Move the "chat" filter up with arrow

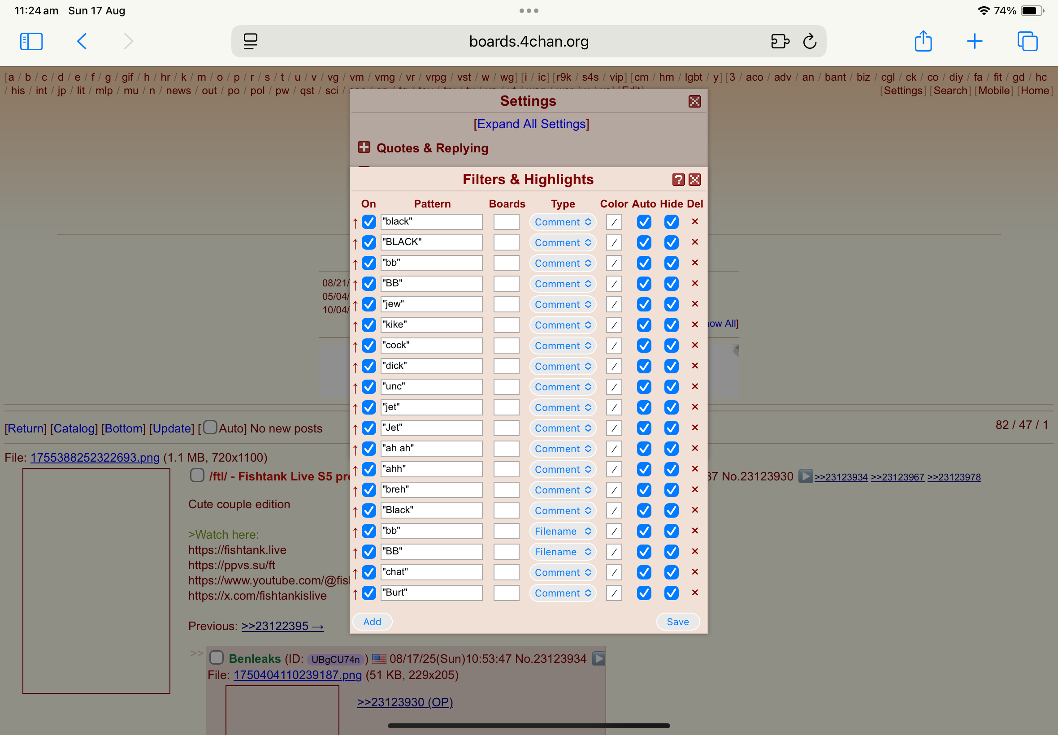(355, 573)
